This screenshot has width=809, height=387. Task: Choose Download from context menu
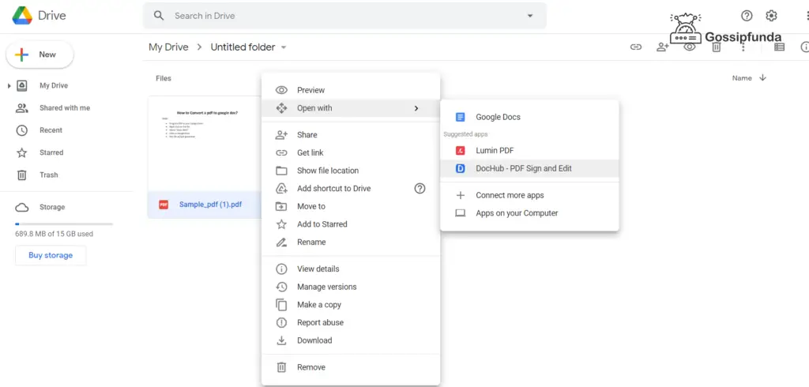tap(351, 340)
